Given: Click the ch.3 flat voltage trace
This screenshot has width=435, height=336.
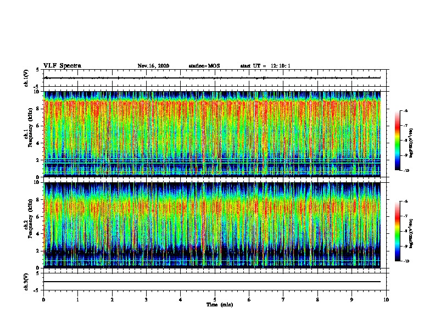Looking at the screenshot, I should (212, 282).
